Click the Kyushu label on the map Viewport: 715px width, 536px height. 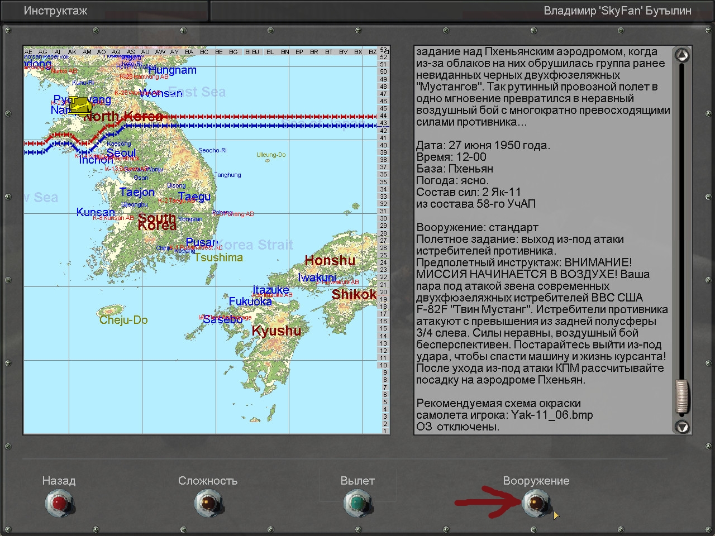pos(277,331)
